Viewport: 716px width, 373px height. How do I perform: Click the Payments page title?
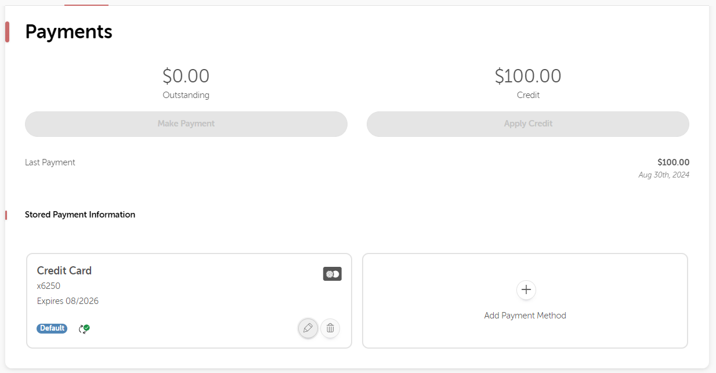click(x=68, y=31)
